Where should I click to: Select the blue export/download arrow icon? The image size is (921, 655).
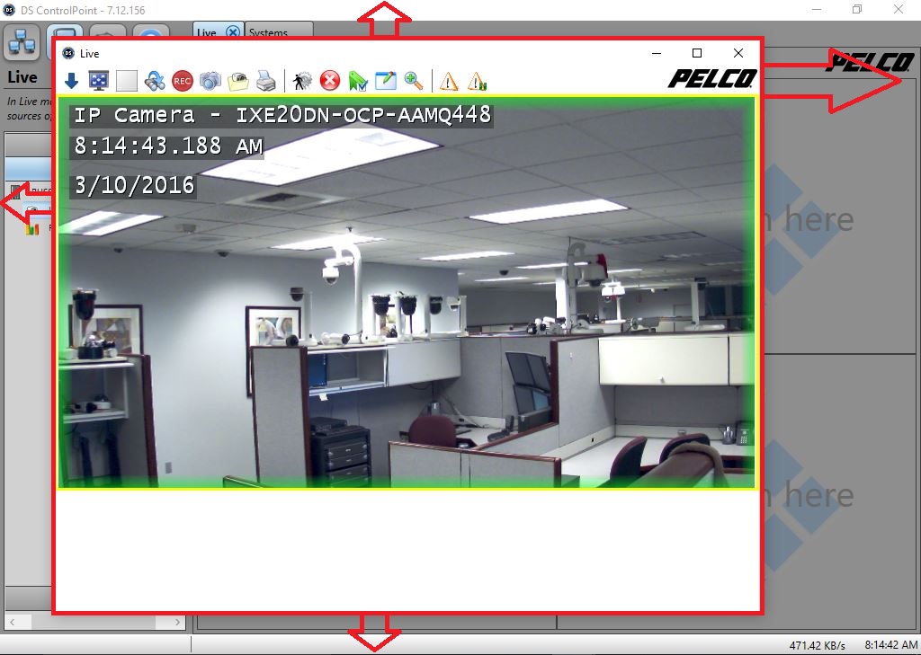point(71,80)
